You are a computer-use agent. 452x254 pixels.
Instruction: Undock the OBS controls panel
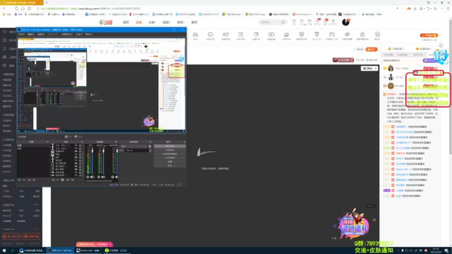click(184, 142)
